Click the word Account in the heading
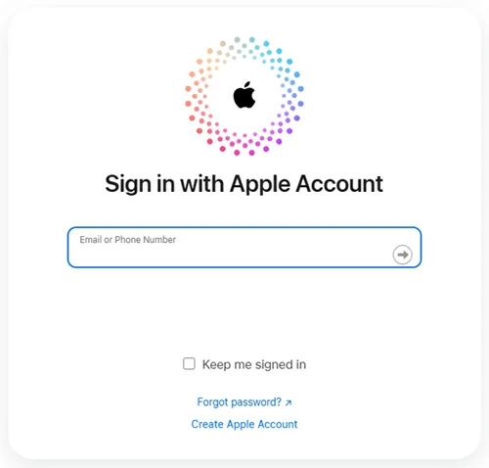Image resolution: width=489 pixels, height=468 pixels. pyautogui.click(x=339, y=183)
